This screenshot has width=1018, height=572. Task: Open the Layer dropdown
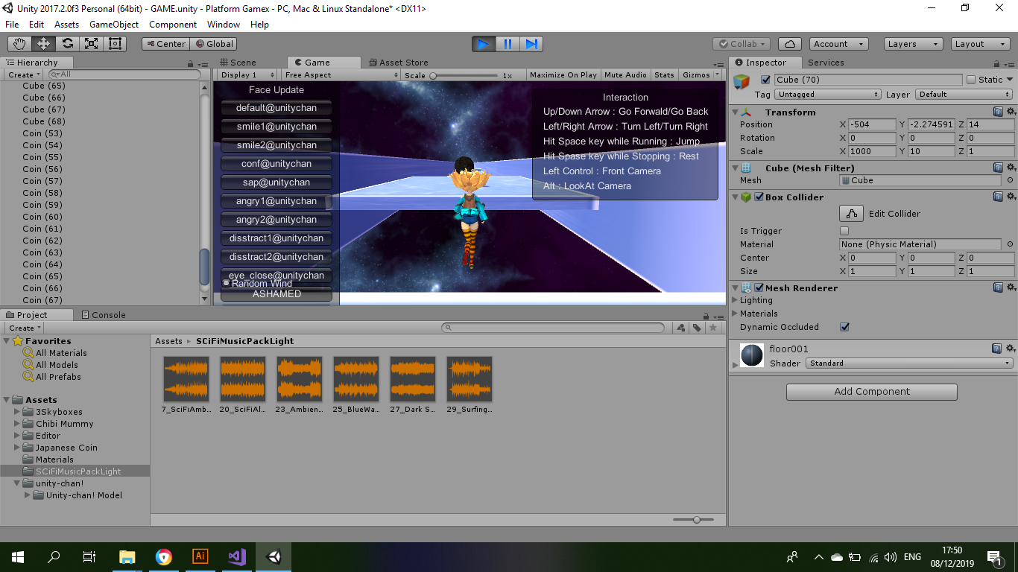[x=964, y=95]
